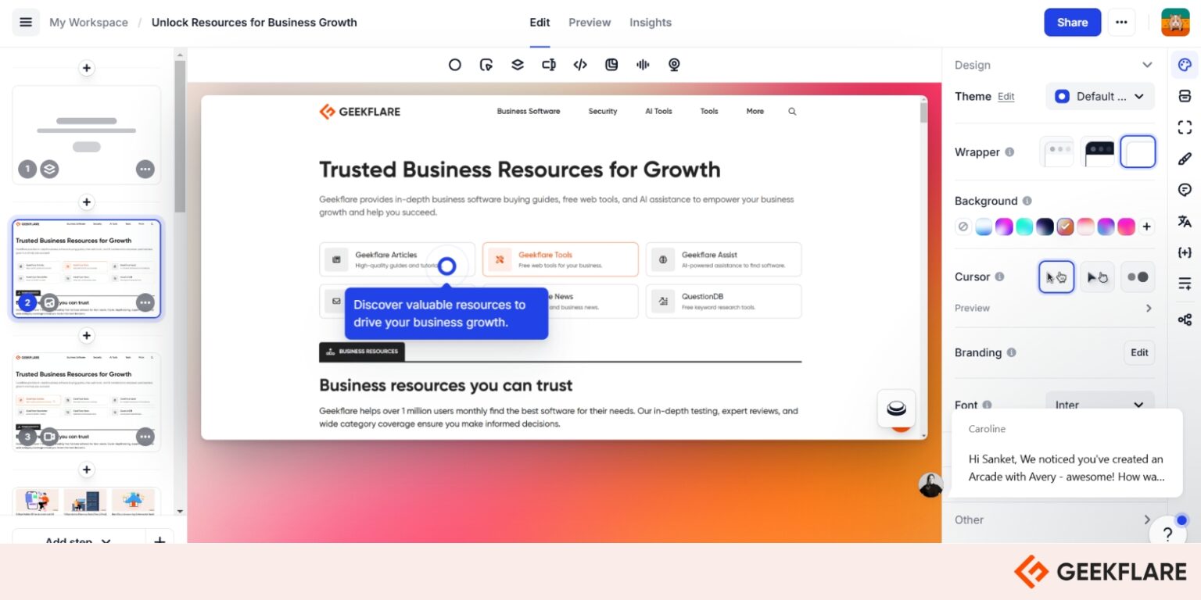Choose the light blue gradient background
Image resolution: width=1201 pixels, height=600 pixels.
[x=984, y=227]
